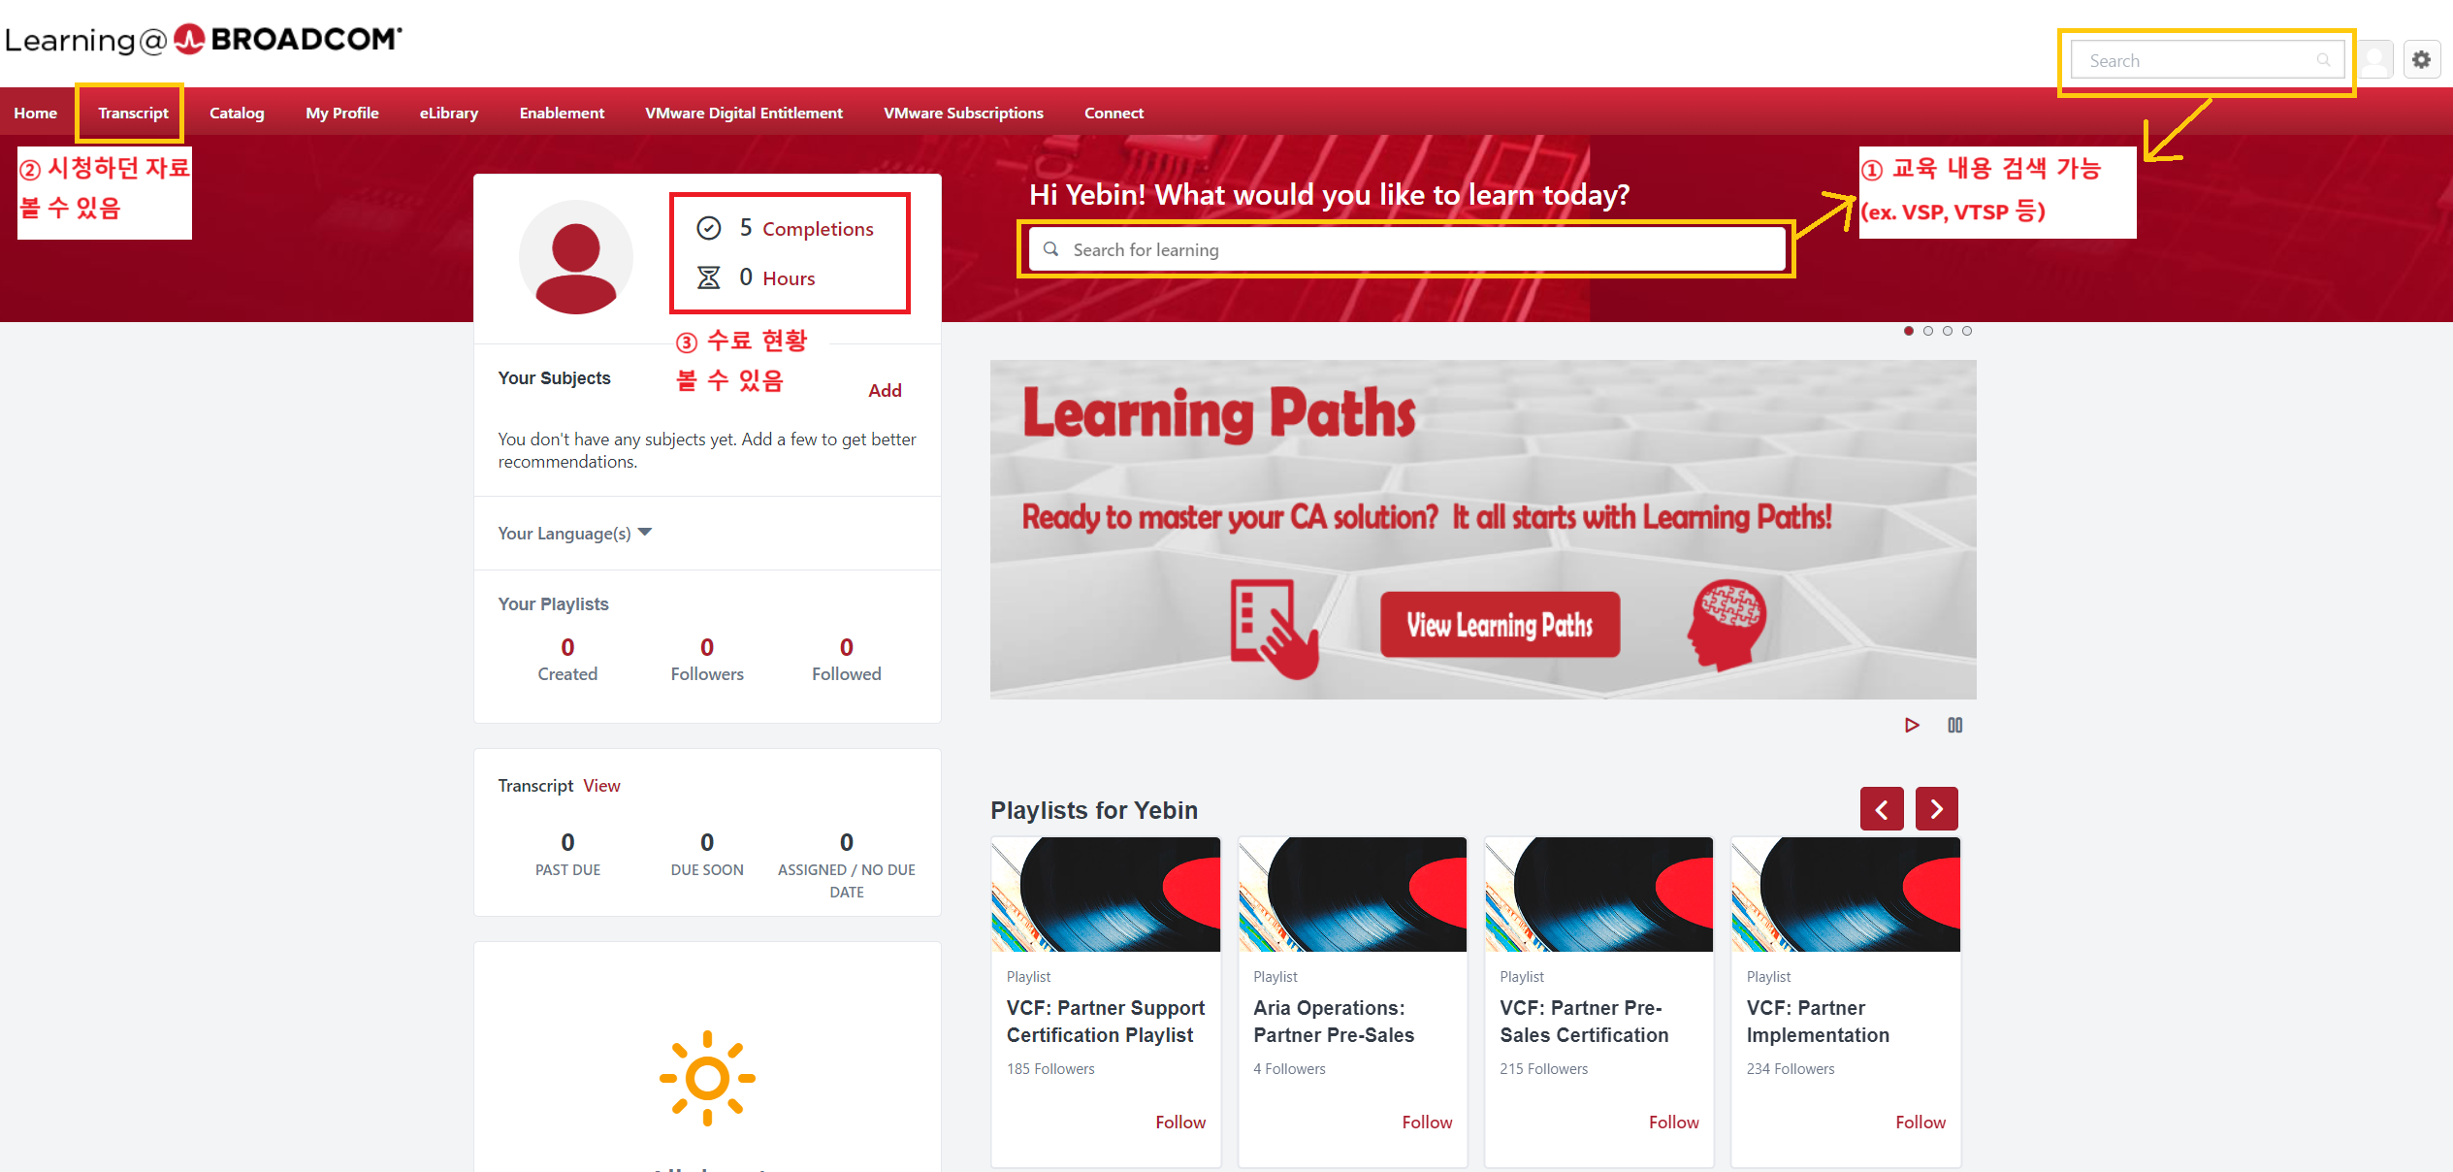Open the Catalog menu item
The width and height of the screenshot is (2453, 1172).
point(237,113)
